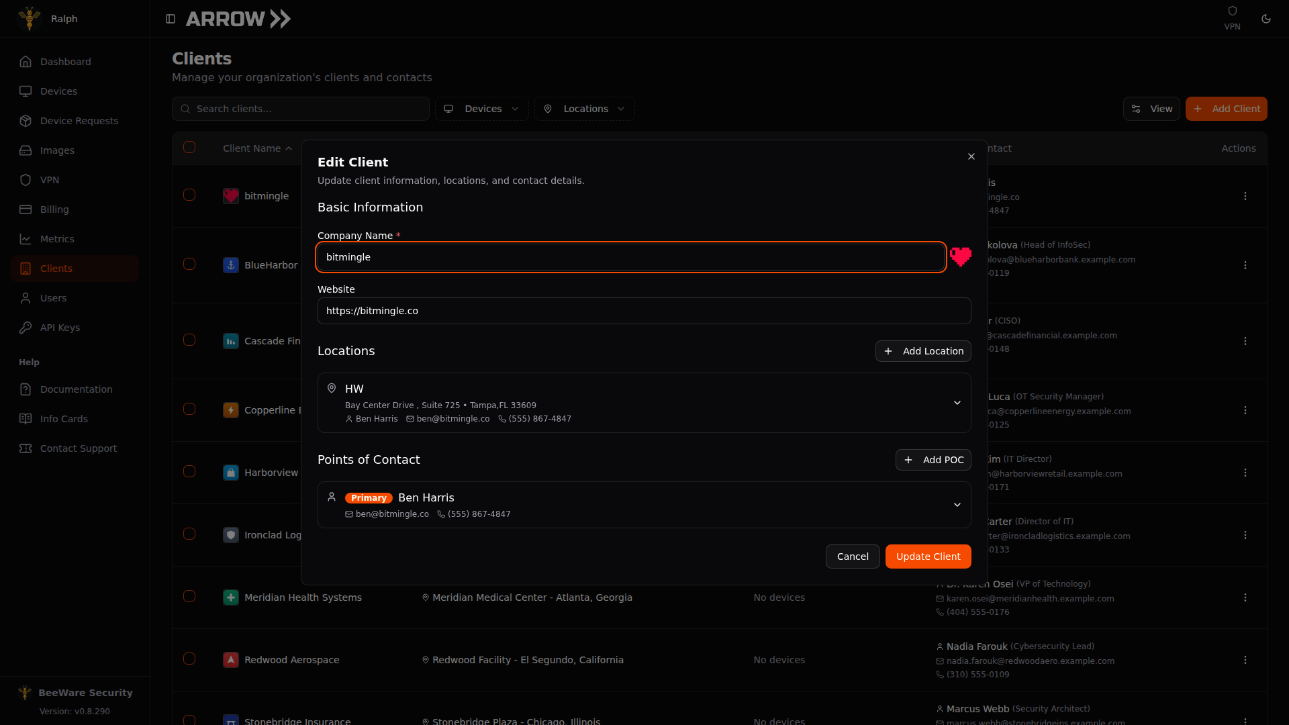Image resolution: width=1289 pixels, height=725 pixels.
Task: Open actions menu for bitmingle row
Action: tap(1245, 196)
